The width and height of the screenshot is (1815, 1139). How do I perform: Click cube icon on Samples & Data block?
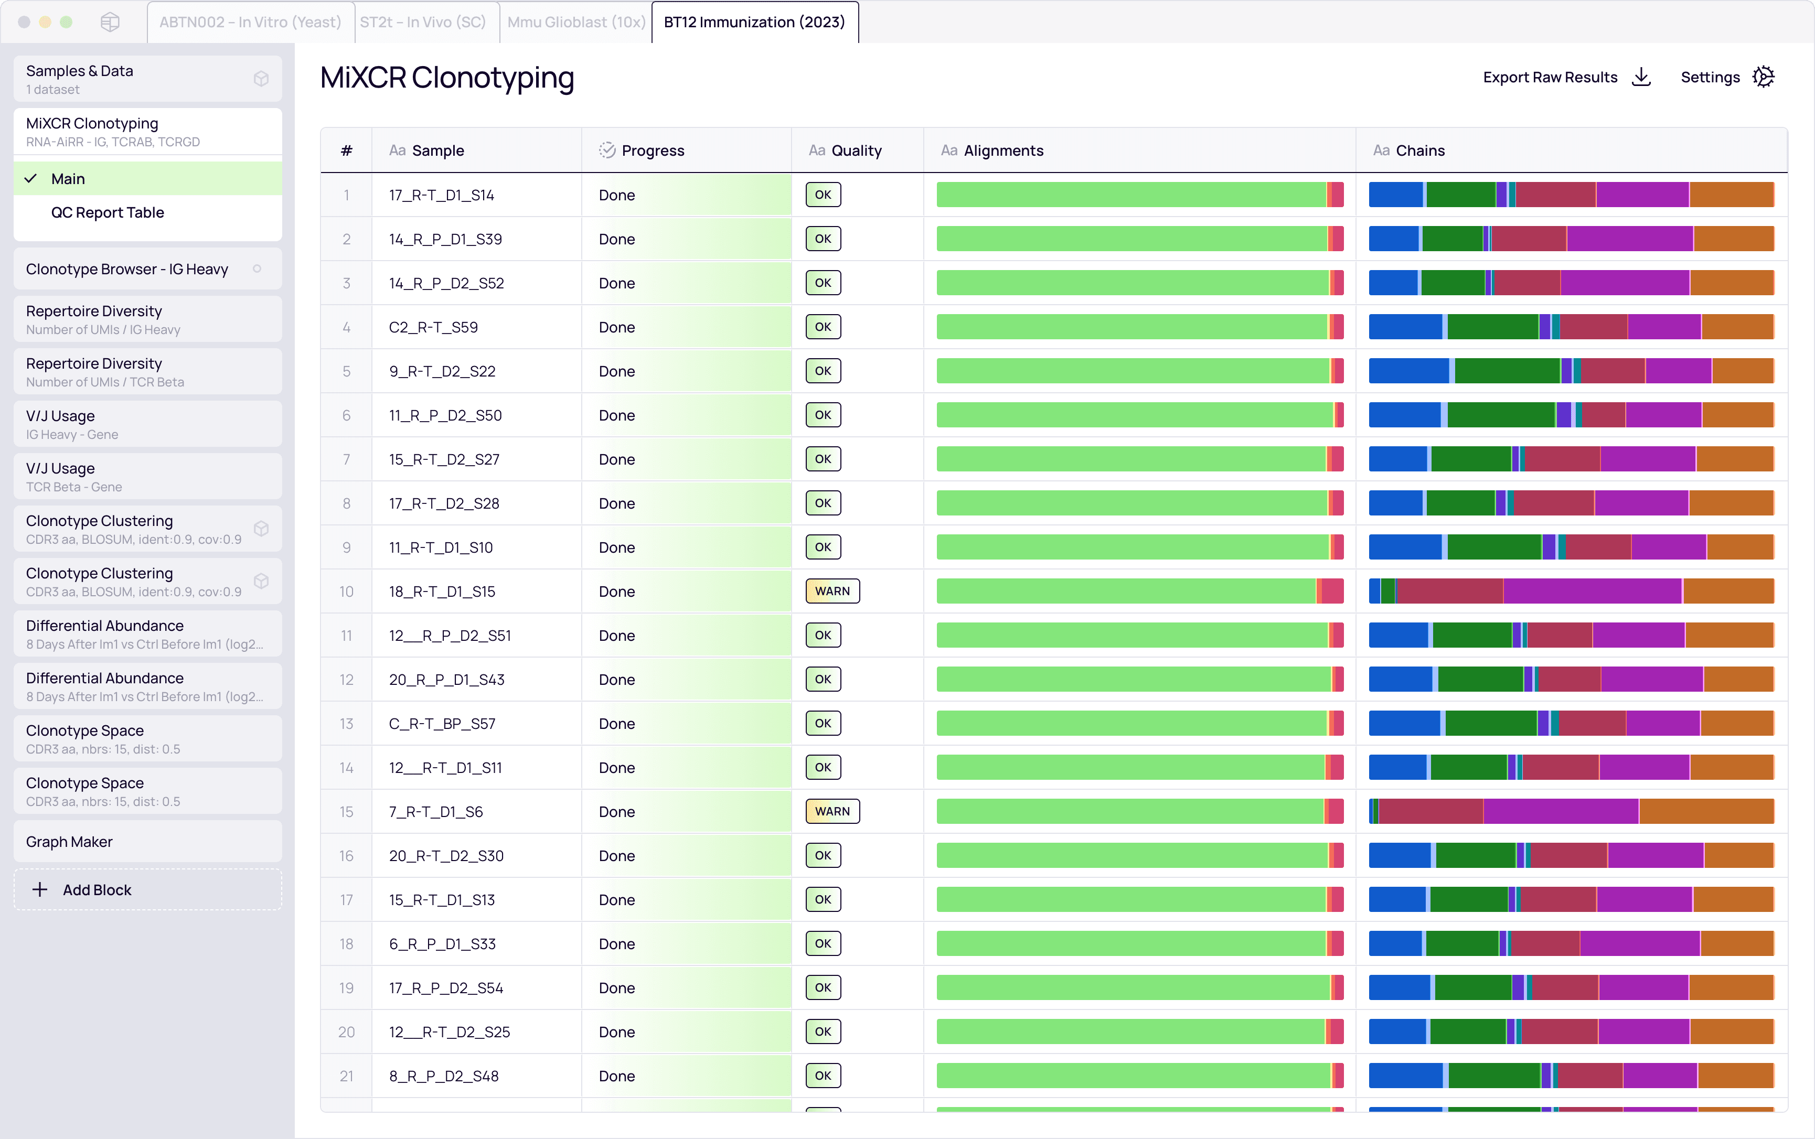click(261, 79)
